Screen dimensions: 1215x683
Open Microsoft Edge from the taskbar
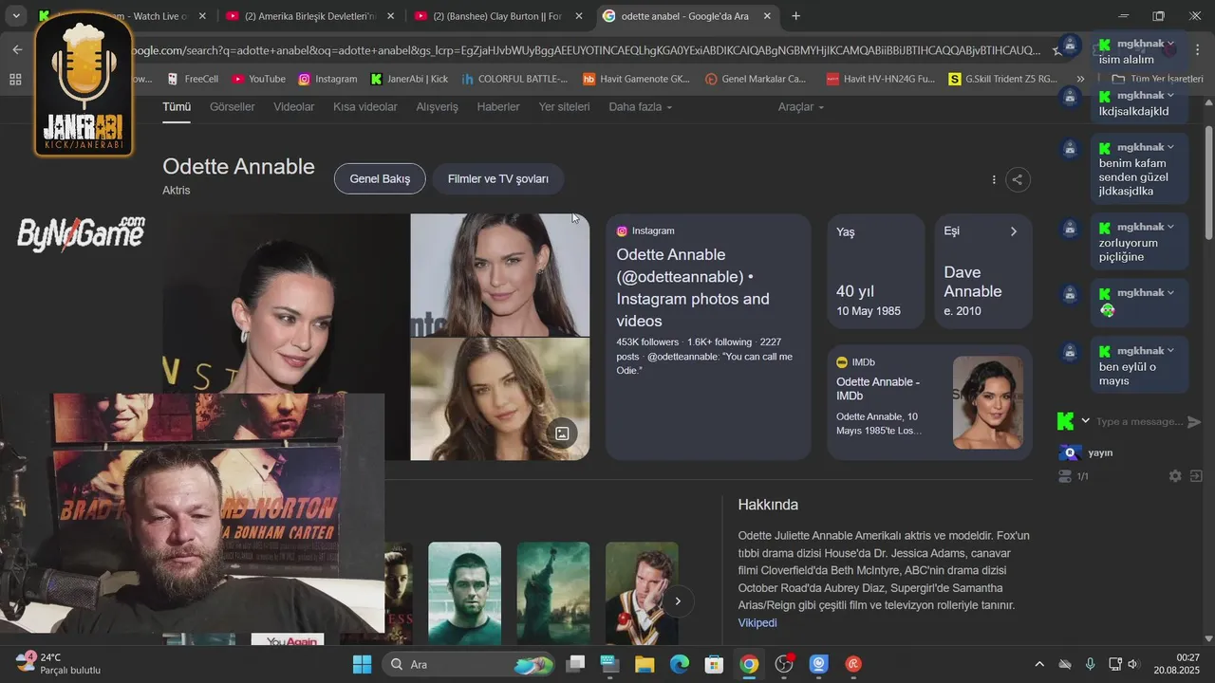(x=680, y=664)
